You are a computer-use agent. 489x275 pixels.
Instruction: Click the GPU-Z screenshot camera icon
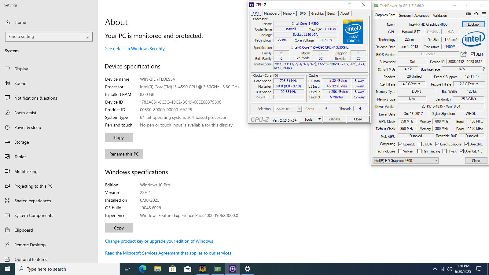(468, 14)
